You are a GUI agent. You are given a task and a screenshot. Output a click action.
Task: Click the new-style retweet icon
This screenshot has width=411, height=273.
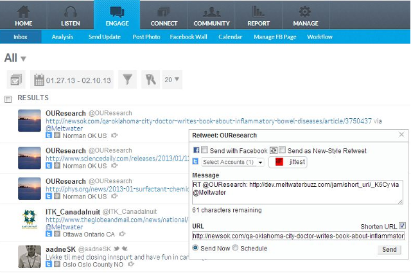click(273, 150)
